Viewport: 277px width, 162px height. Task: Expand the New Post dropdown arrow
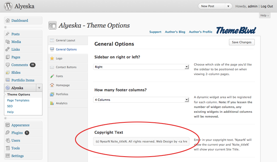(x=228, y=6)
